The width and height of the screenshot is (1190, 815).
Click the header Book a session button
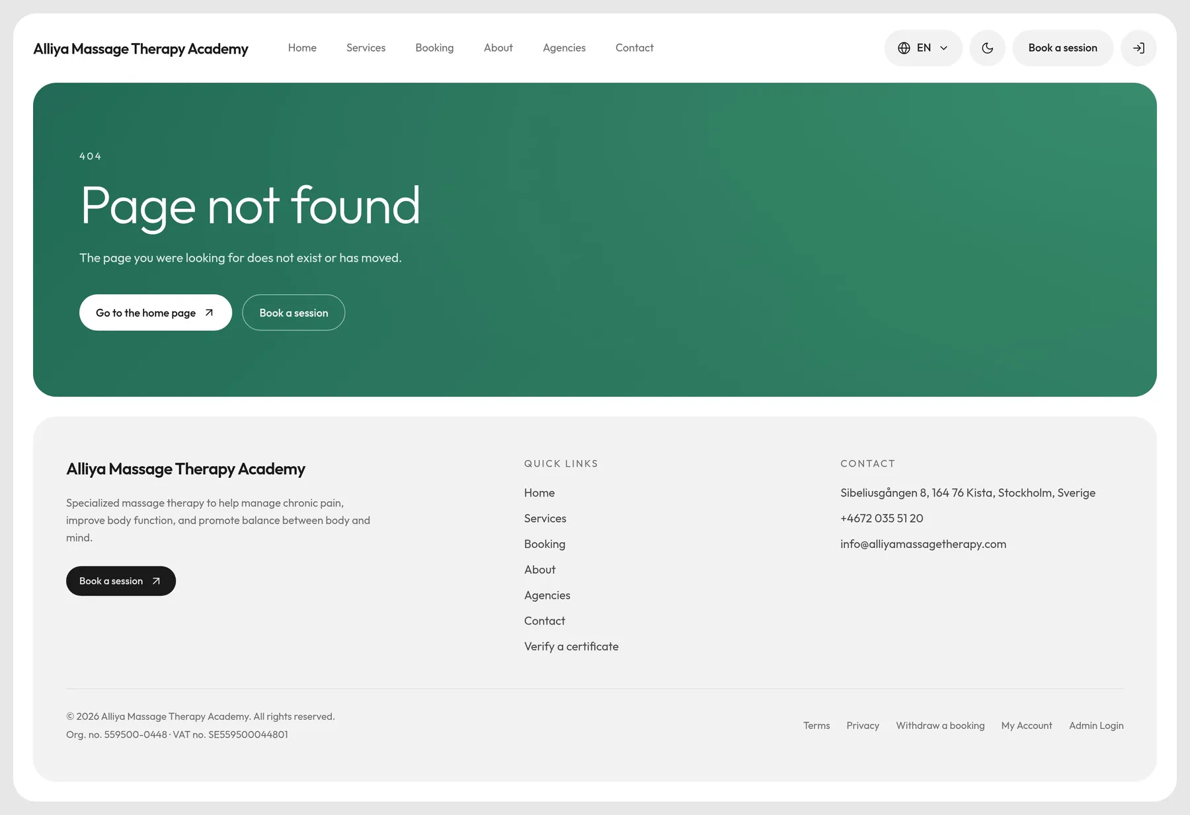tap(1062, 48)
